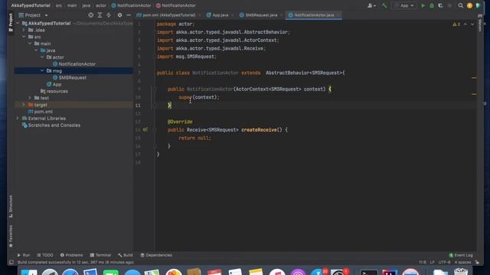This screenshot has height=275, width=490.
Task: Open the Structure tool window stripe
Action: pyautogui.click(x=11, y=206)
